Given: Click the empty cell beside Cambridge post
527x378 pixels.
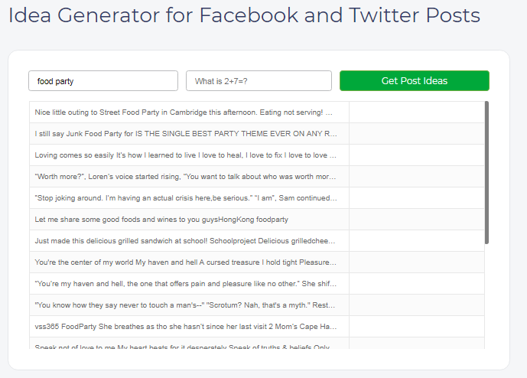Looking at the screenshot, I should tap(417, 112).
